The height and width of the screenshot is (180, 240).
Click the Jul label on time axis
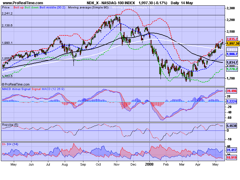48,164
